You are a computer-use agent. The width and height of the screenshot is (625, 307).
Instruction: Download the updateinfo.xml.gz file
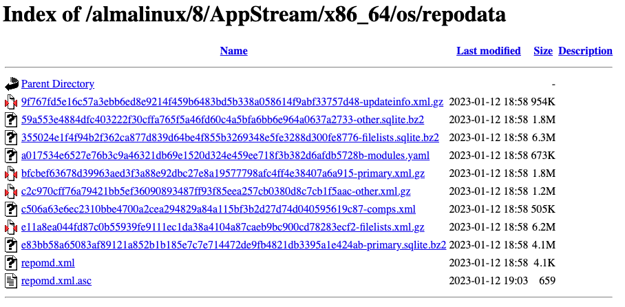(232, 102)
